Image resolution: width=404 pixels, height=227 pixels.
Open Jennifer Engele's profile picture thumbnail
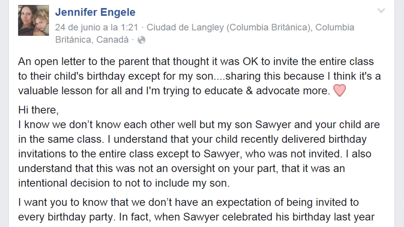(33, 20)
